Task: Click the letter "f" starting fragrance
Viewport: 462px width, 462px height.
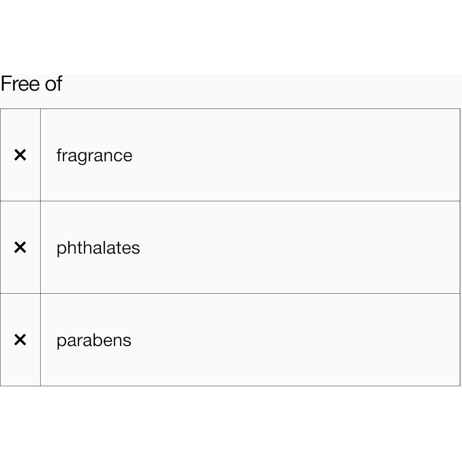Action: 59,155
